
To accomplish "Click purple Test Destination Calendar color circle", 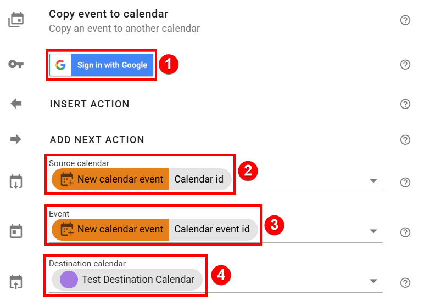I will (x=69, y=280).
